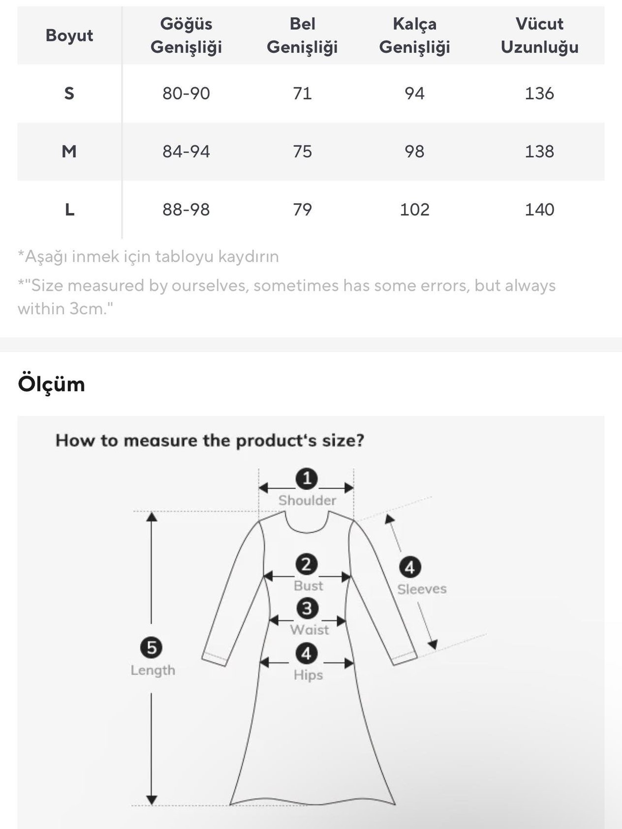
Task: Select the M size row label
Action: coord(69,151)
